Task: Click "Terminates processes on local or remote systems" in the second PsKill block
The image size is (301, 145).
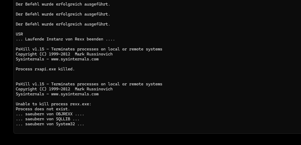Action: coord(107,84)
